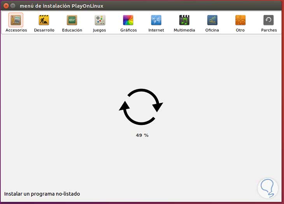The width and height of the screenshot is (284, 204).
Task: Select the Gráficos color wheel icon
Action: 128,20
